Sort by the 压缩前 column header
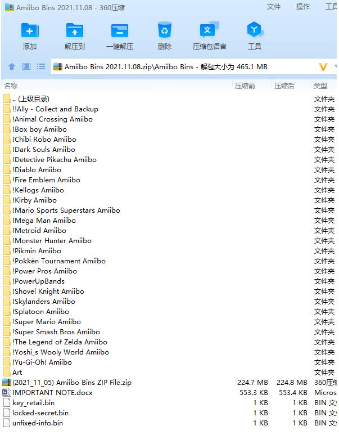The height and width of the screenshot is (435, 339). pos(245,86)
